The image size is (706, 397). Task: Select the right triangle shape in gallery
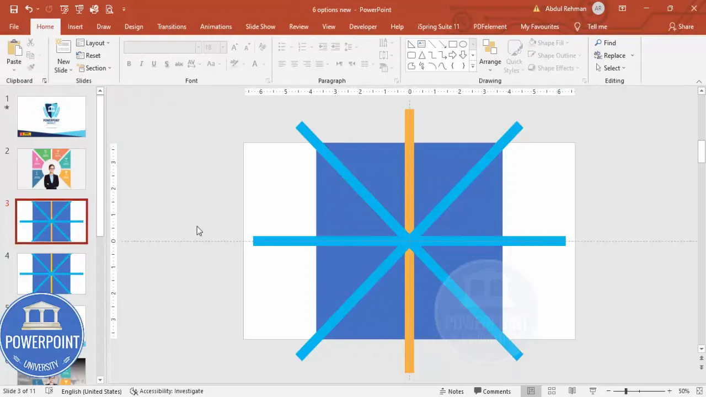point(411,44)
